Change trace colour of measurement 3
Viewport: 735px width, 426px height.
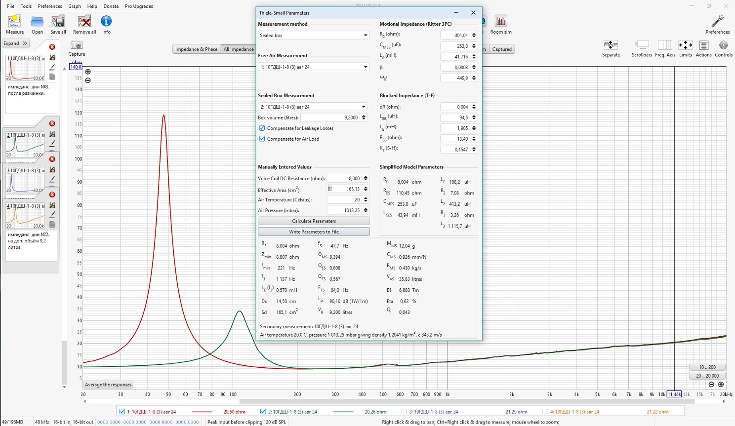pyautogui.click(x=52, y=180)
